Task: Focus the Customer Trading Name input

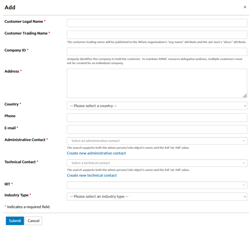Action: coord(157,35)
